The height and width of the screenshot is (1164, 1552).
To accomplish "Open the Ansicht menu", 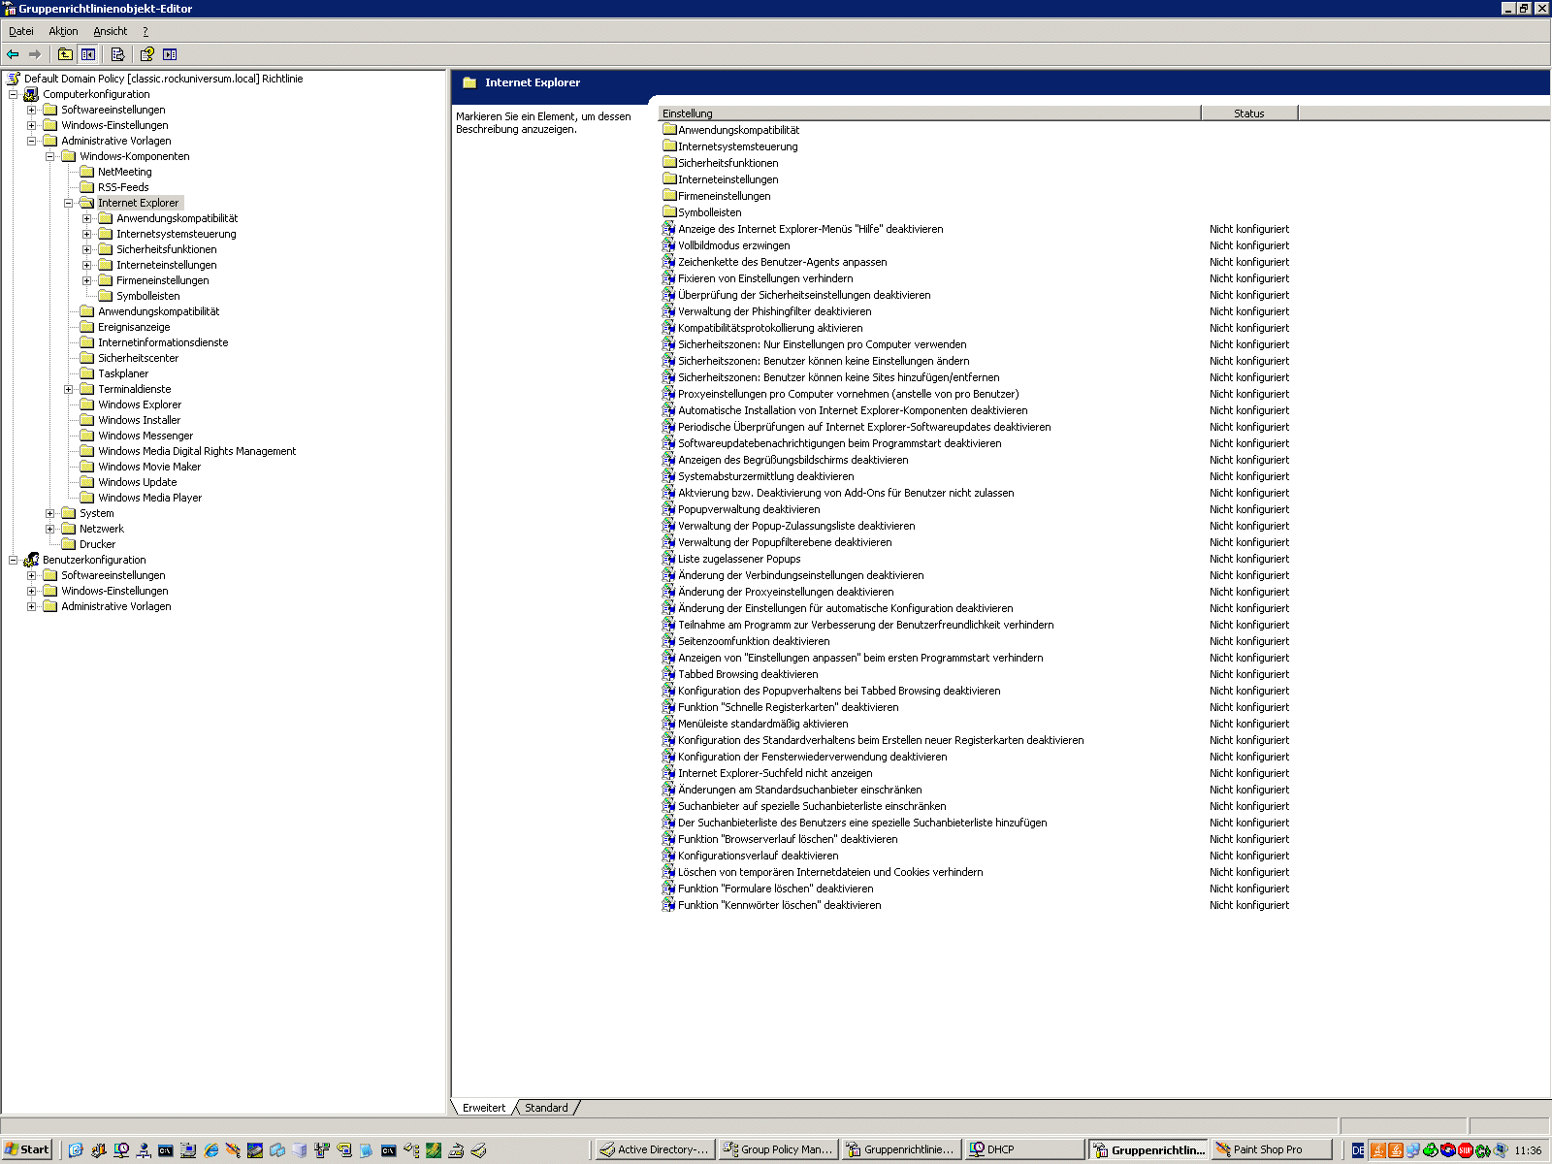I will pos(110,31).
